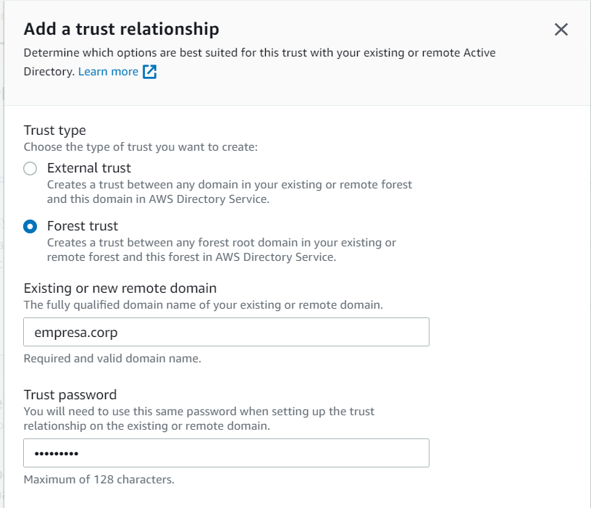Select the Forest trust radio button
The width and height of the screenshot is (591, 508).
[x=30, y=227]
